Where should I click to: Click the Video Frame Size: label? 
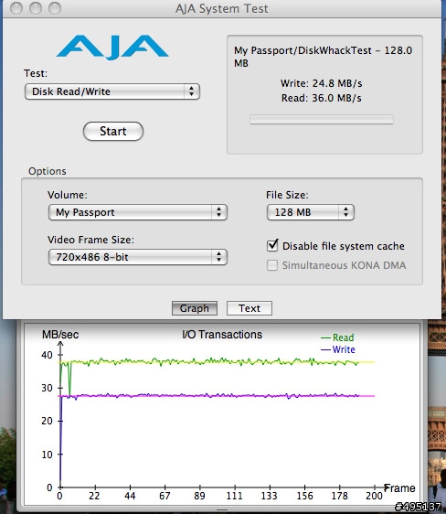(90, 240)
